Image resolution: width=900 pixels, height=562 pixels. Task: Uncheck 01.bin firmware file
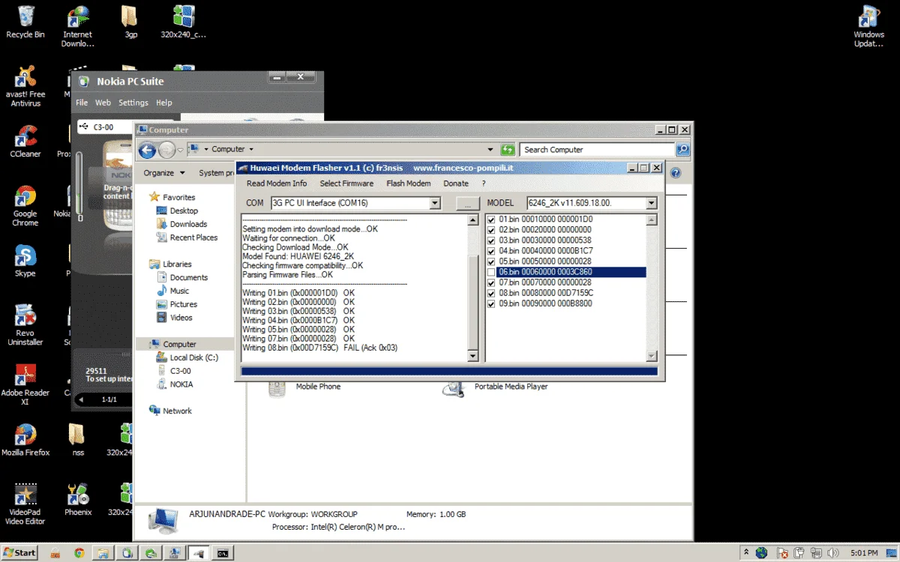[491, 220]
